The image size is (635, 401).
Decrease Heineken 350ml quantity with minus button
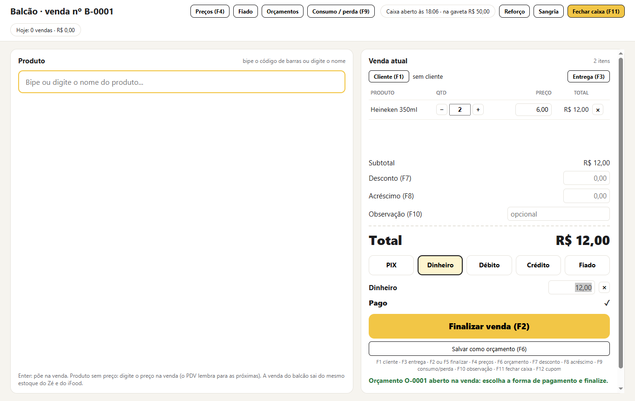click(x=442, y=110)
